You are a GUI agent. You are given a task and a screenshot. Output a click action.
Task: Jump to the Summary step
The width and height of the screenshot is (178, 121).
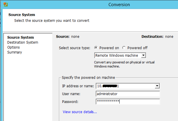tap(15, 52)
